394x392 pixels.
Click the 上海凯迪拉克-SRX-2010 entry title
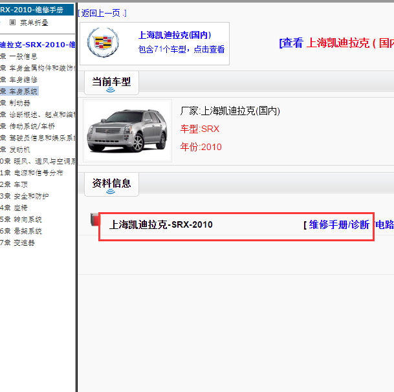click(161, 224)
